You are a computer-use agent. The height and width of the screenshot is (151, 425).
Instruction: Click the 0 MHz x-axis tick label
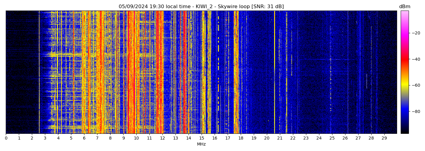point(6,138)
